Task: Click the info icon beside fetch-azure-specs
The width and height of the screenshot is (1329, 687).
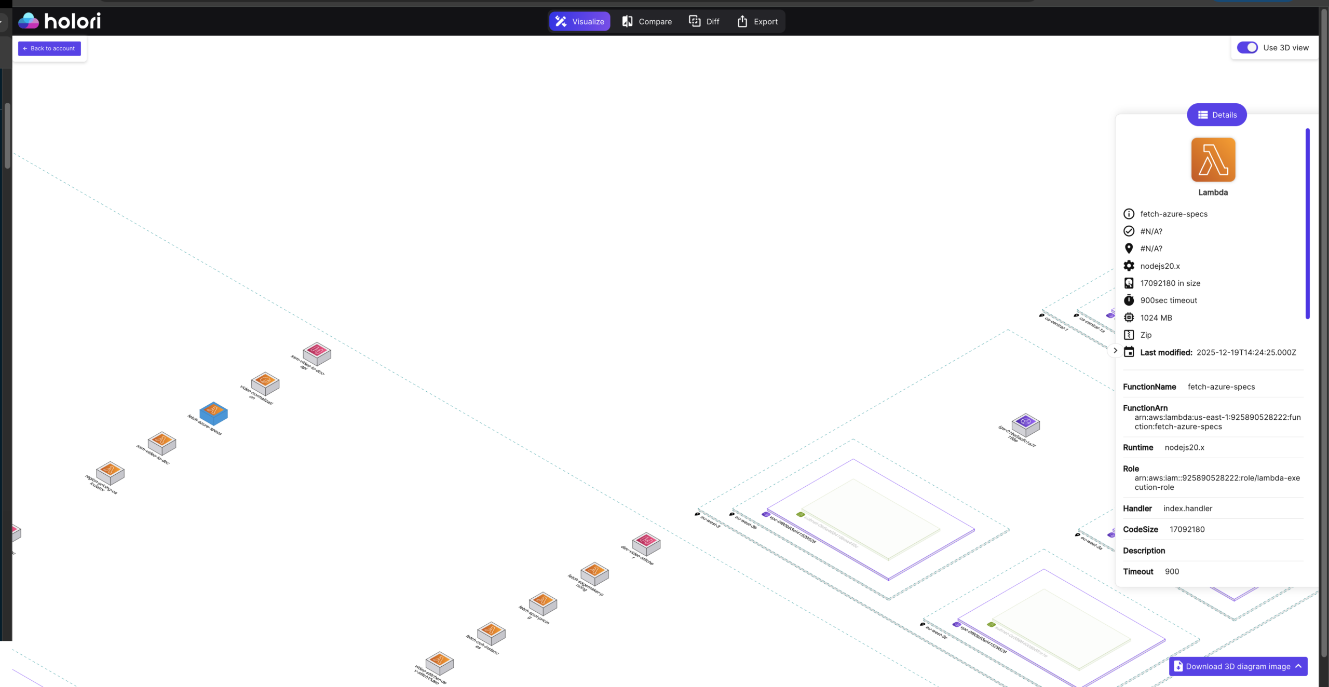Action: tap(1129, 214)
